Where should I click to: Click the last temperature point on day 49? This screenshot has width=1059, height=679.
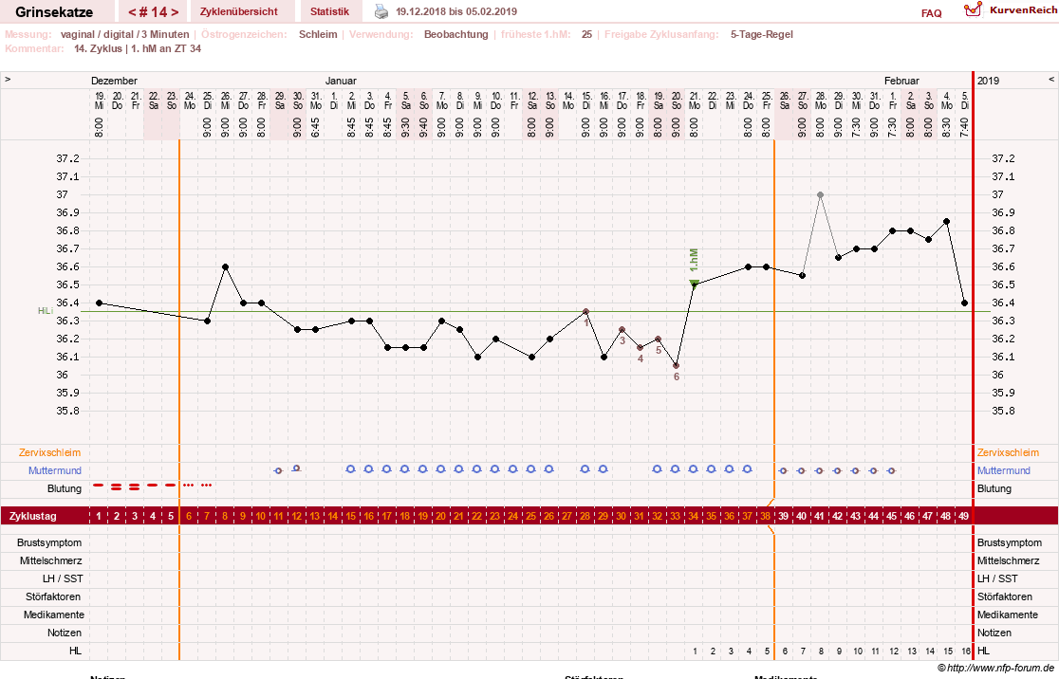tap(964, 303)
